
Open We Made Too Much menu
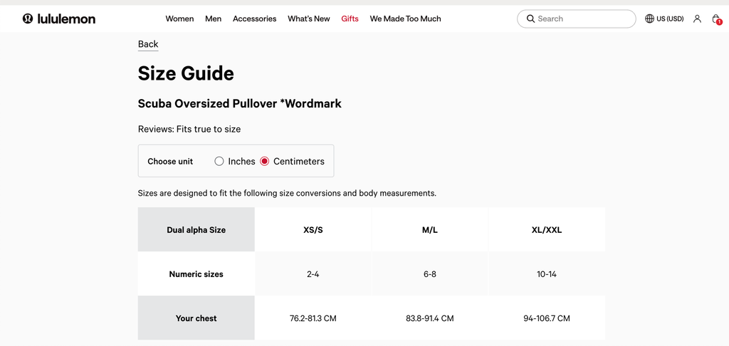point(405,19)
